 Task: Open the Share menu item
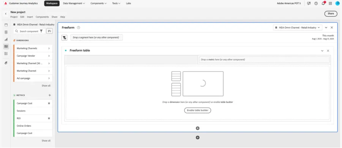point(55,17)
